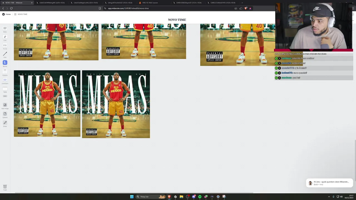Select bottom-right MIDAS poster image
356x200 pixels.
[116, 104]
